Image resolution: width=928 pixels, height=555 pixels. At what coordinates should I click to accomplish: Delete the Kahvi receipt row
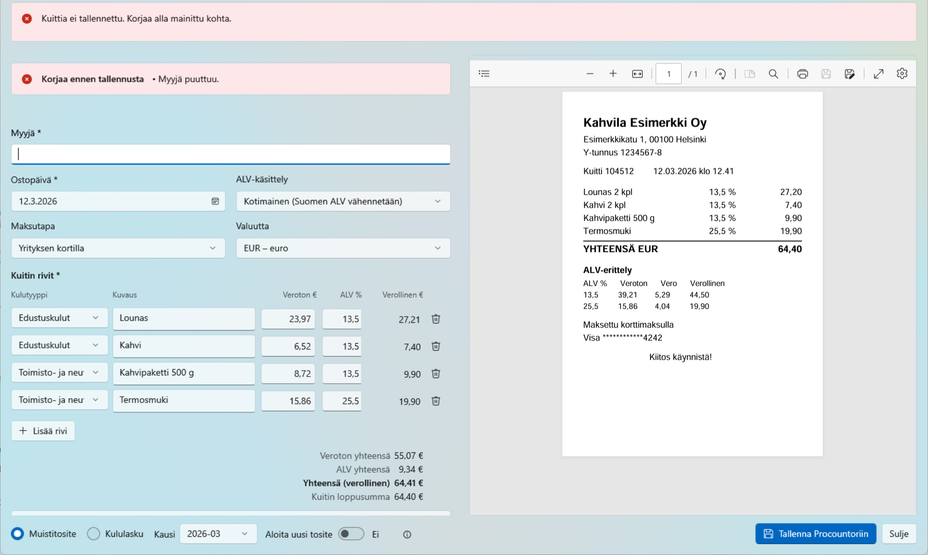436,346
